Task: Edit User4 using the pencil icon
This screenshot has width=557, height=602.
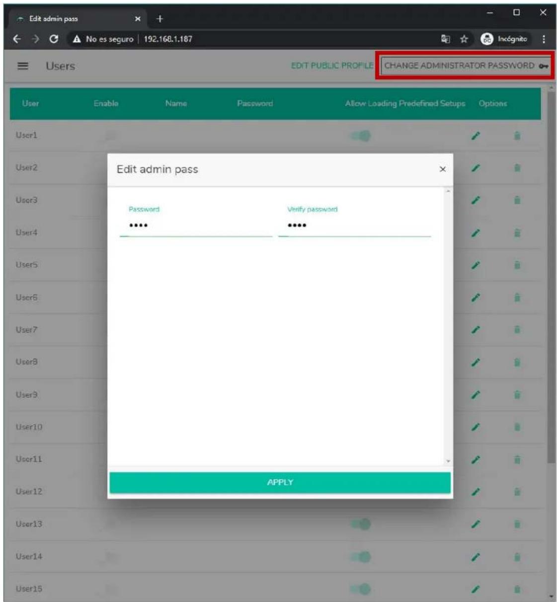Action: click(476, 232)
